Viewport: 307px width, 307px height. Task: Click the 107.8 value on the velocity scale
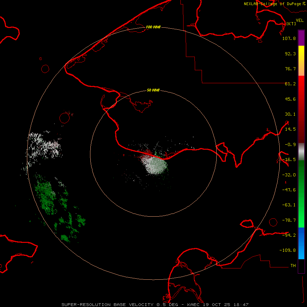(x=289, y=38)
